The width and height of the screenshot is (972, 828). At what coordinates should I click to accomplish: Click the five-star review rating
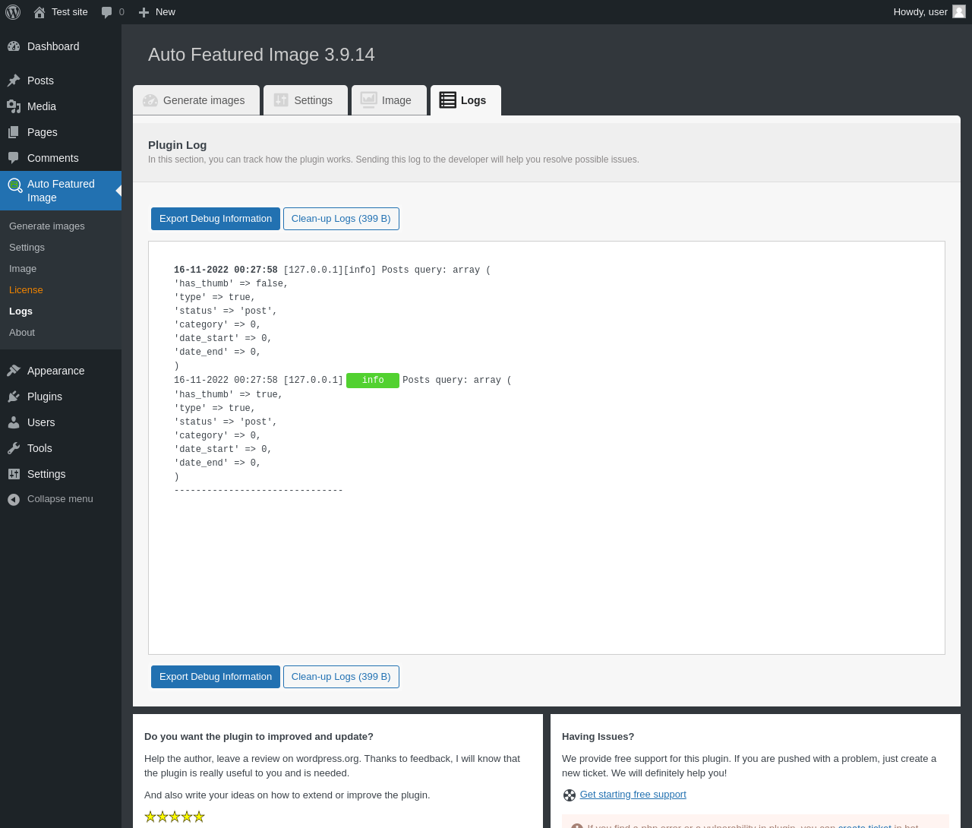(175, 817)
